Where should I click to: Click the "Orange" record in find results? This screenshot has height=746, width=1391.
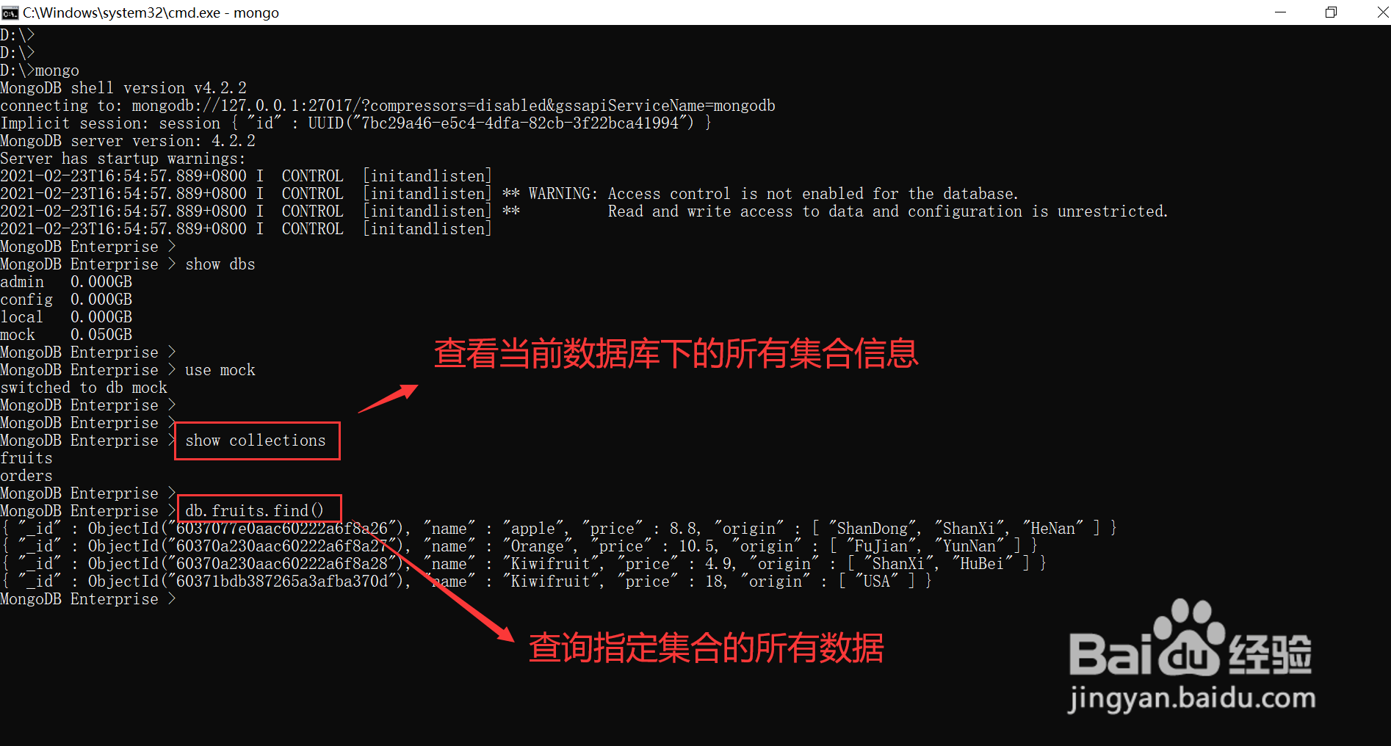click(x=519, y=546)
